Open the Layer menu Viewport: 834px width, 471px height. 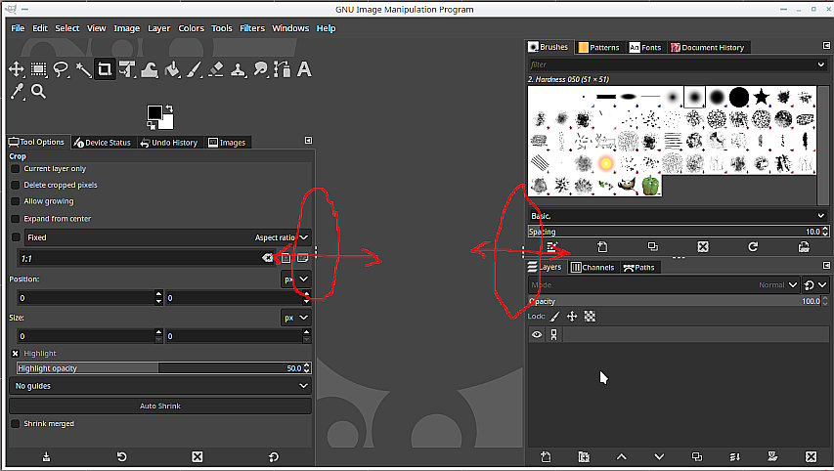pos(158,28)
